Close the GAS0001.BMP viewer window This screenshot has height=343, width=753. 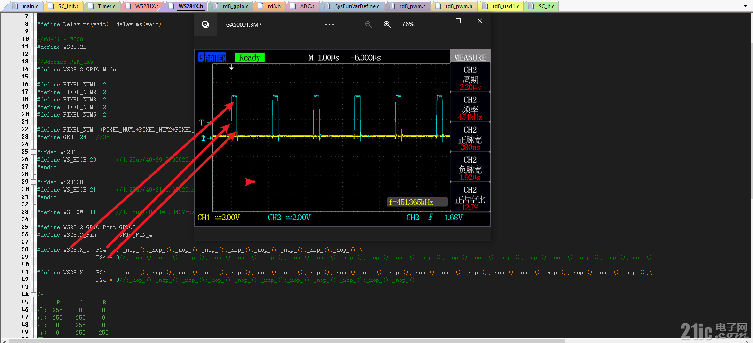[480, 21]
